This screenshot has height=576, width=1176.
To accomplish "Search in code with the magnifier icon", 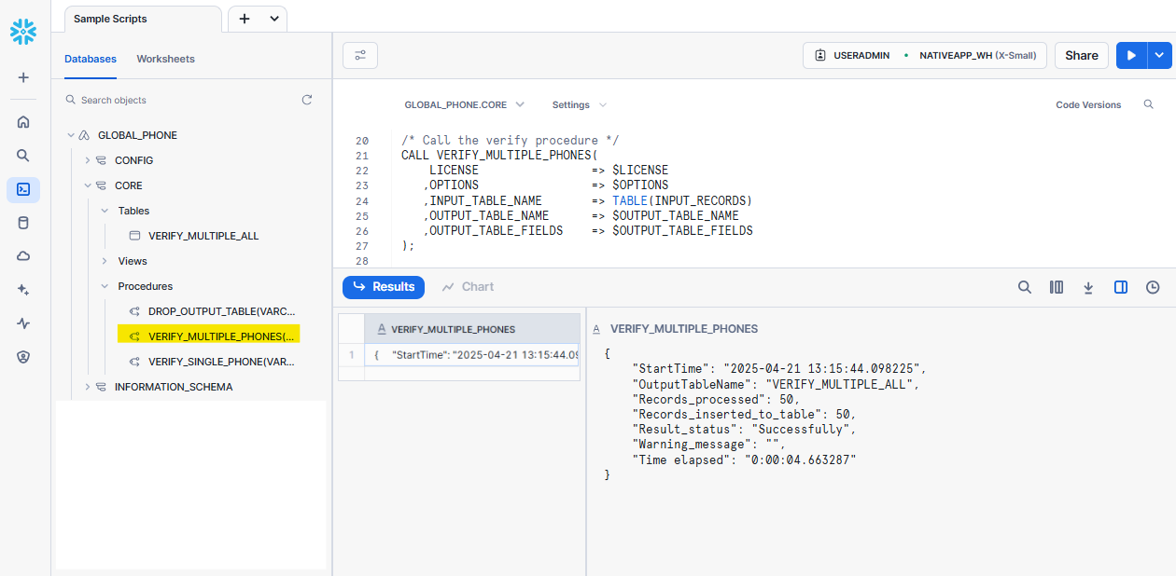I will (x=1149, y=104).
